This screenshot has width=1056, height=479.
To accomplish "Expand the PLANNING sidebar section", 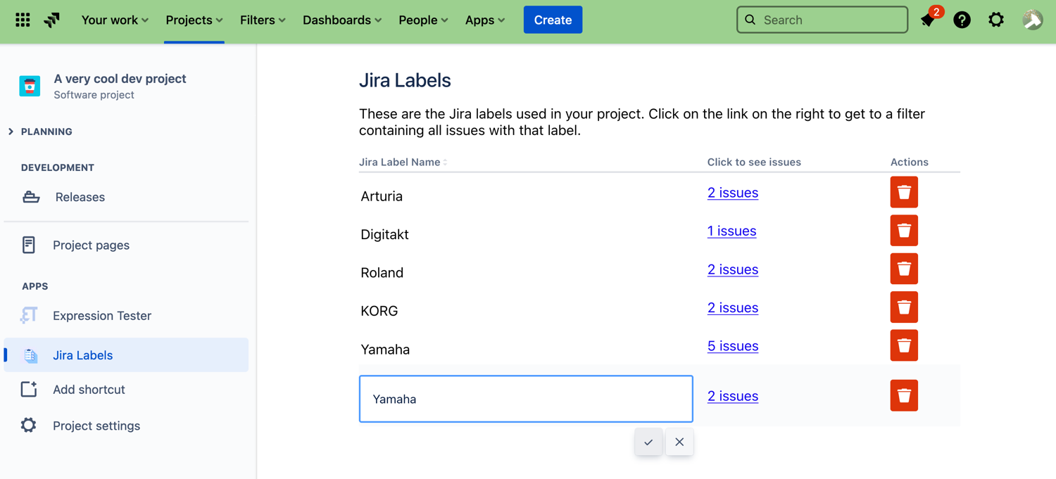I will pyautogui.click(x=41, y=132).
